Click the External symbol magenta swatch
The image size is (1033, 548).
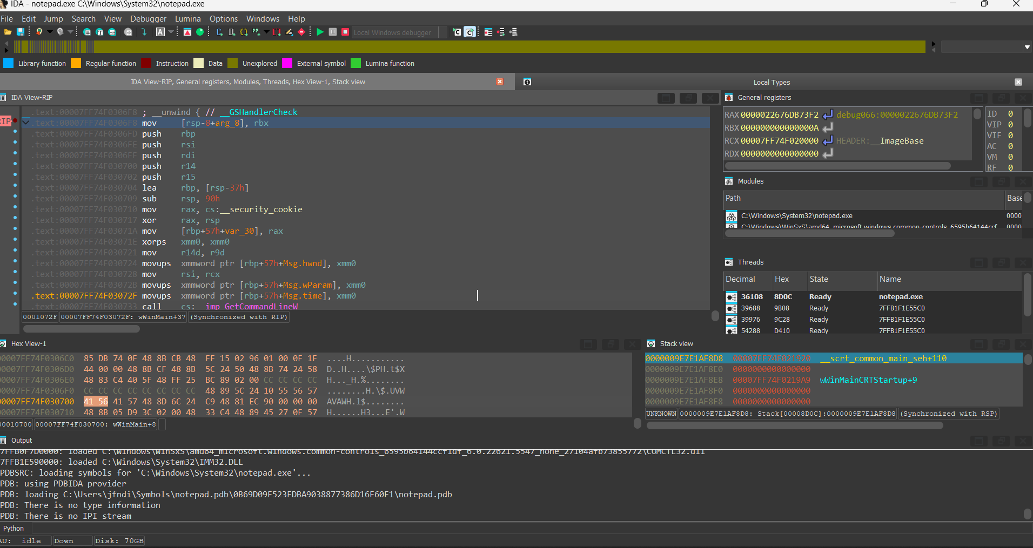[287, 63]
